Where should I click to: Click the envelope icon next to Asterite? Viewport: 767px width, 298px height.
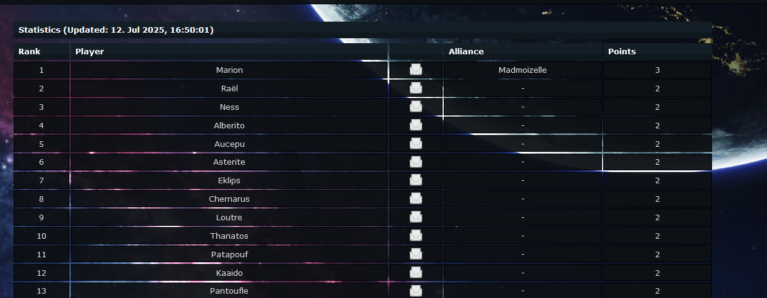tap(416, 162)
